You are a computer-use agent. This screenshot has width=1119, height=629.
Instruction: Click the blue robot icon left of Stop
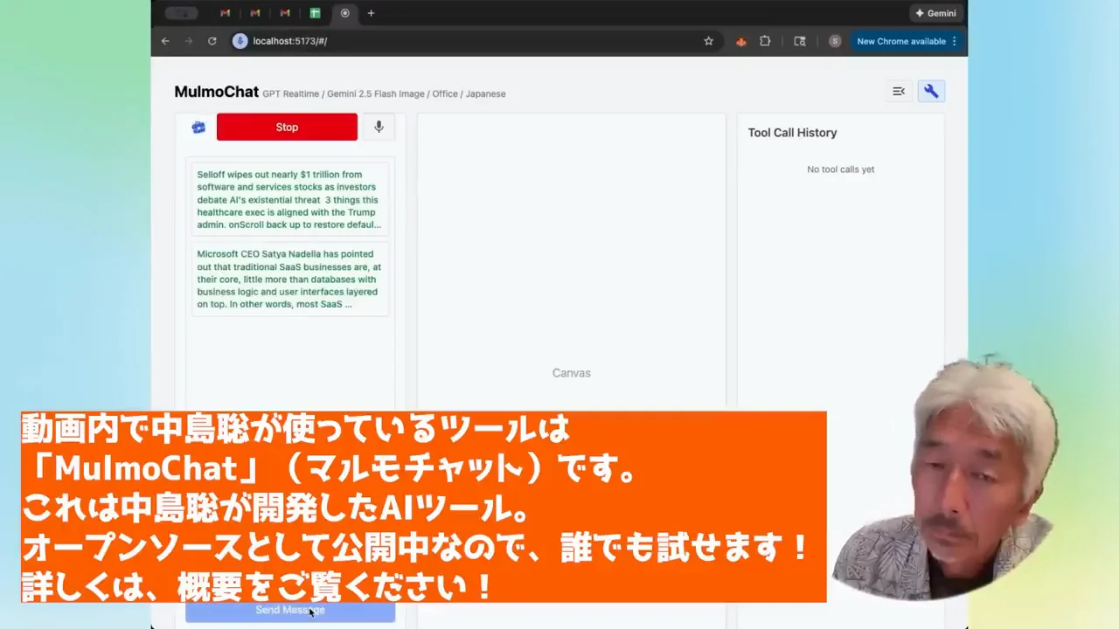click(198, 128)
